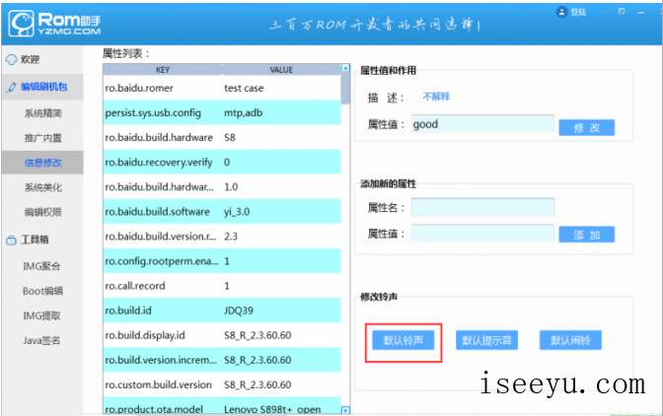Open the title bar menu icon beside minimize

(622, 12)
